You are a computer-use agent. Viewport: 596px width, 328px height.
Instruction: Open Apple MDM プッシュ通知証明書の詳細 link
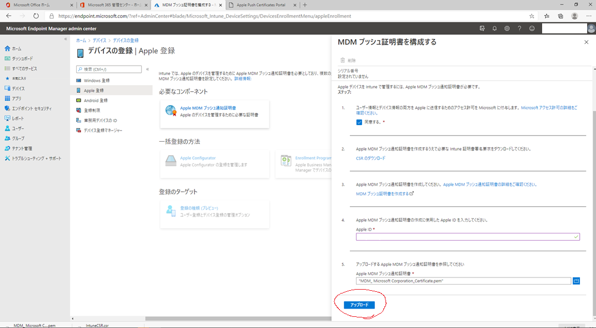pos(490,185)
